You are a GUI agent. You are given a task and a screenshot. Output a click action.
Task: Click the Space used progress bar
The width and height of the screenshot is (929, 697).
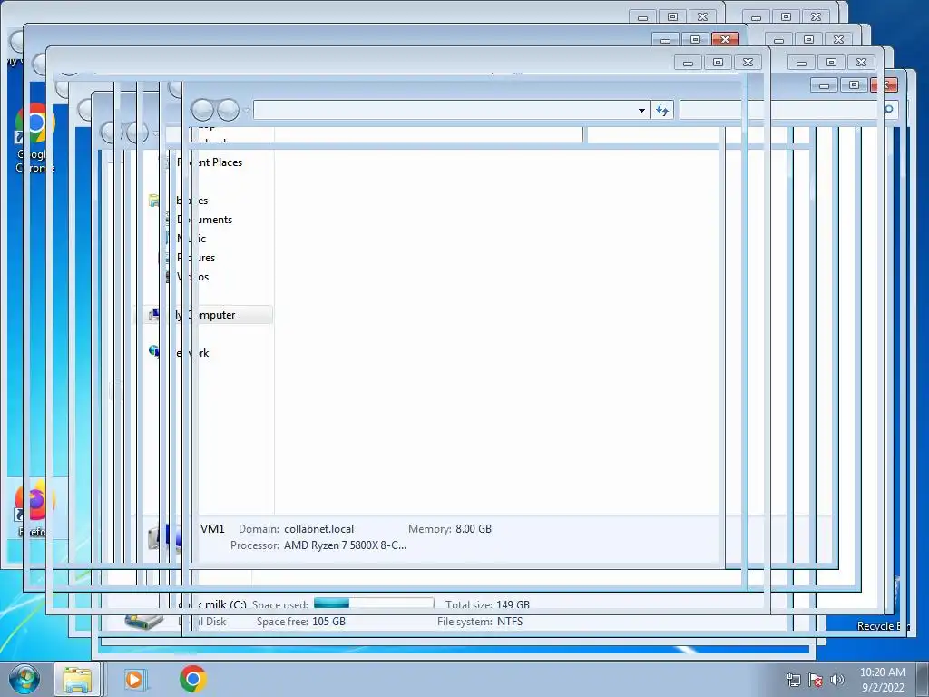tap(374, 604)
